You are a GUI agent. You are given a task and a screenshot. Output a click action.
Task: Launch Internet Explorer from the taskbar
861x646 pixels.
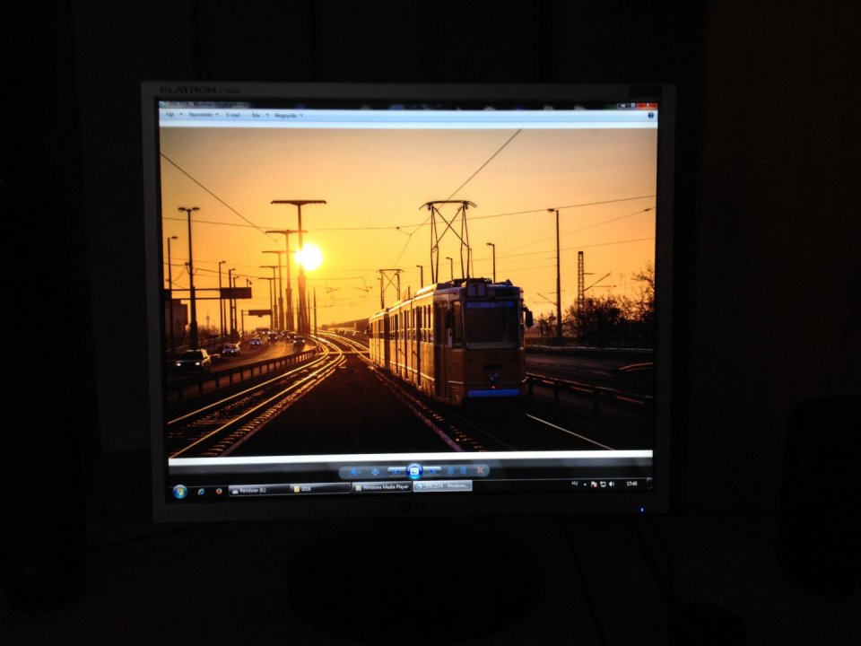[x=201, y=492]
